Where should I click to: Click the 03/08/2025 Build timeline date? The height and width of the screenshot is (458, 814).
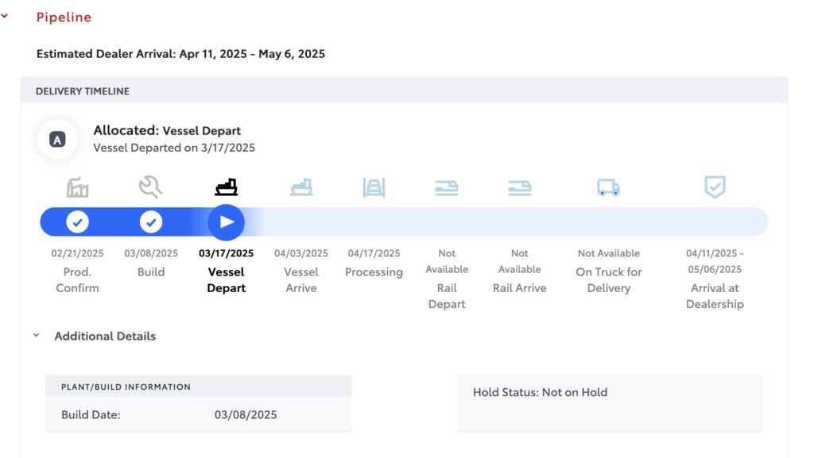[150, 253]
